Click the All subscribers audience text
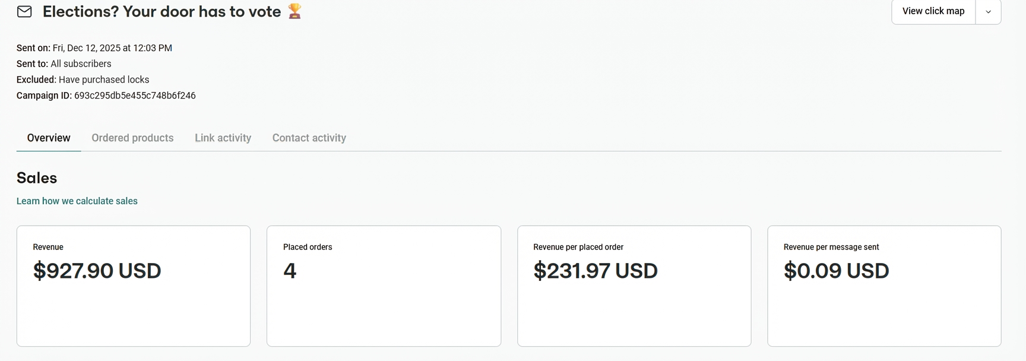Viewport: 1026px width, 361px height. [81, 64]
